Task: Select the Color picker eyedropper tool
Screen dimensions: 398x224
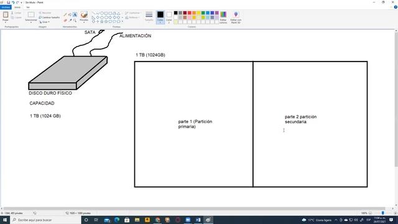Action: pos(70,21)
